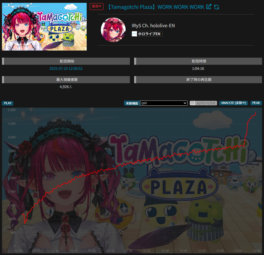This screenshot has width=264, height=255.
Task: Click the refresh icon next to the title
Action: [x=217, y=7]
